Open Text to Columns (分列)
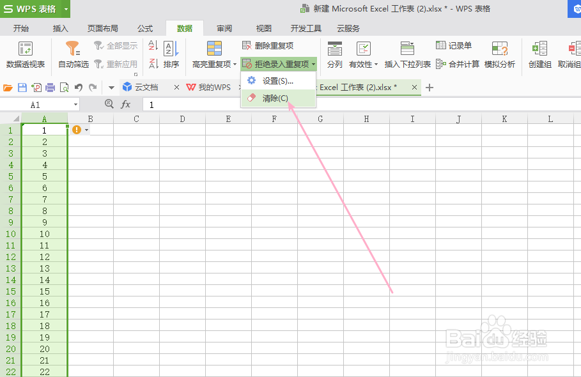Image resolution: width=581 pixels, height=377 pixels. pyautogui.click(x=334, y=54)
